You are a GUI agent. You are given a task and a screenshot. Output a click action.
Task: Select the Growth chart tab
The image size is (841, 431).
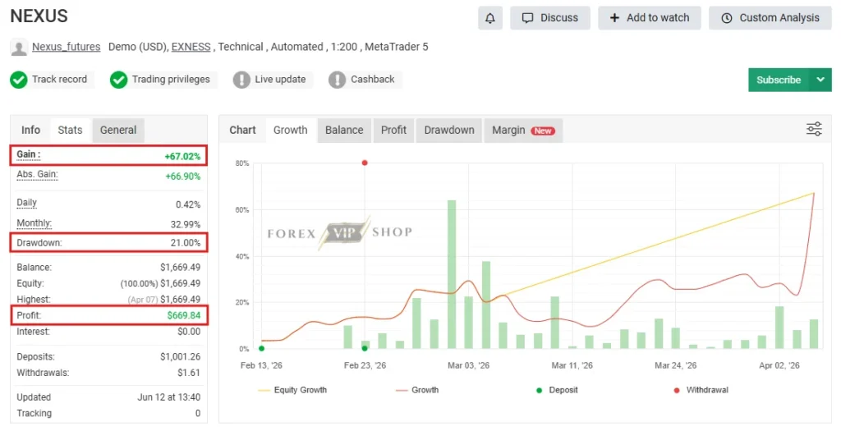pyautogui.click(x=290, y=130)
